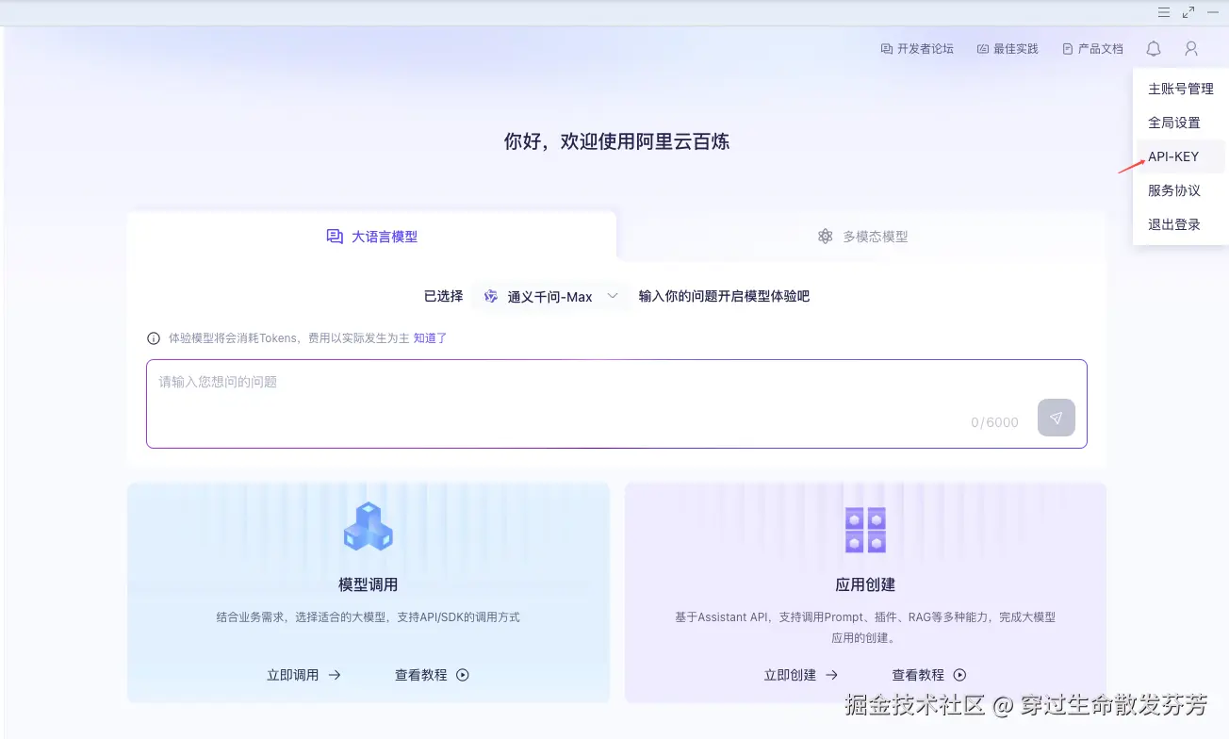Click the user account avatar icon

coord(1191,48)
